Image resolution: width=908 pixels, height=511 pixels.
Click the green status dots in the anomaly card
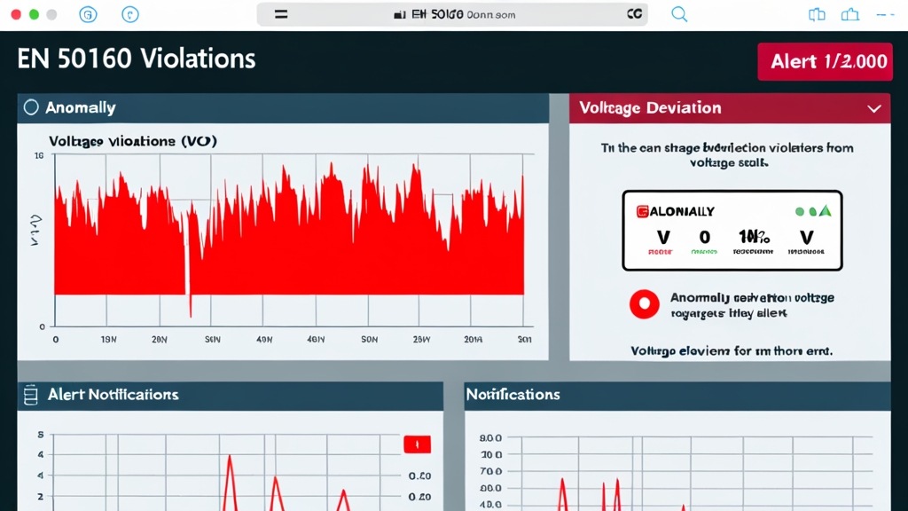(x=812, y=212)
